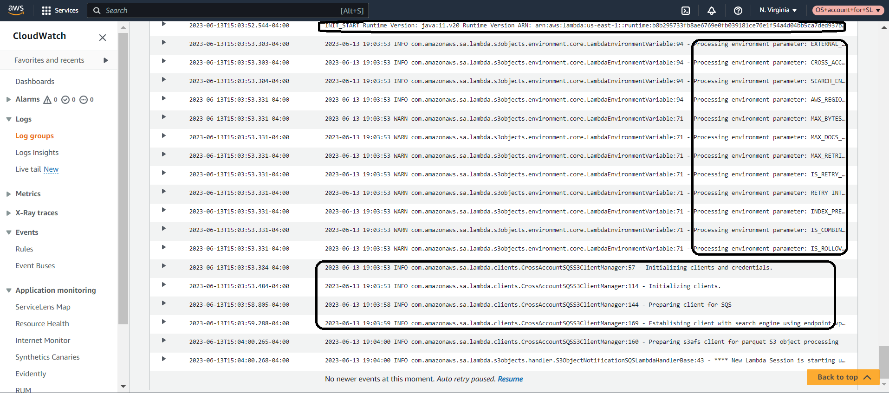Expand the IS_RETRY parameter log row

click(x=163, y=173)
